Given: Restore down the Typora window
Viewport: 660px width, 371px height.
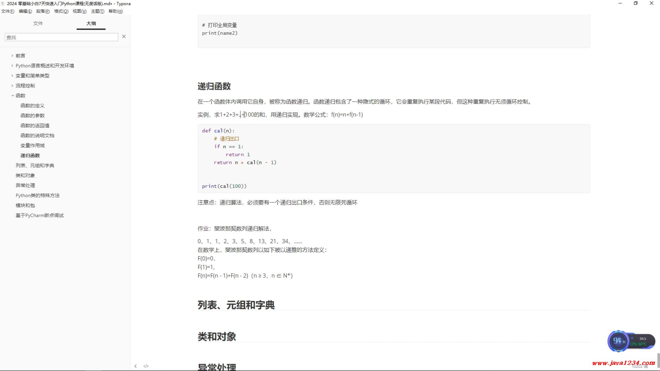Looking at the screenshot, I should coord(636,3).
